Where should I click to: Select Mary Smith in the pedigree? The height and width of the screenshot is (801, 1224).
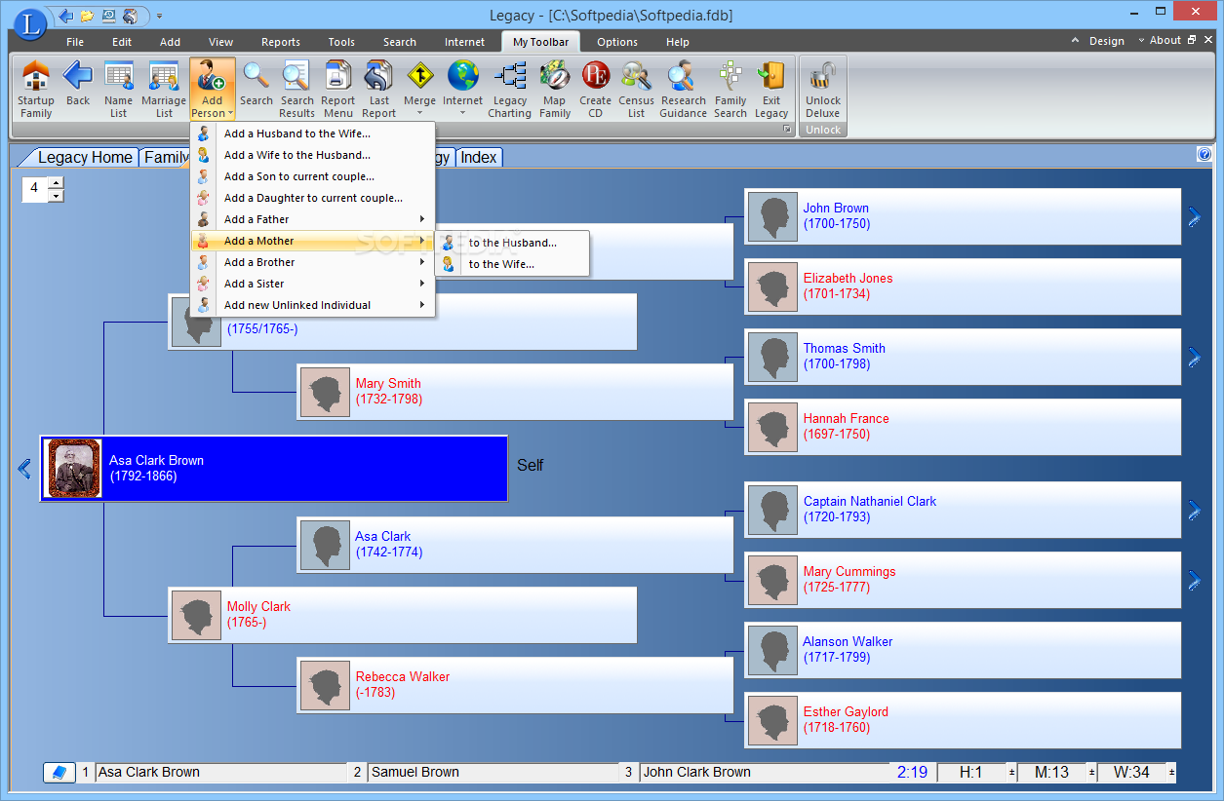(x=515, y=392)
